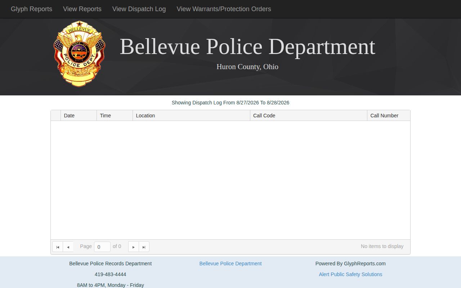The height and width of the screenshot is (288, 461).
Task: Open View Reports in navbar
Action: coord(82,9)
